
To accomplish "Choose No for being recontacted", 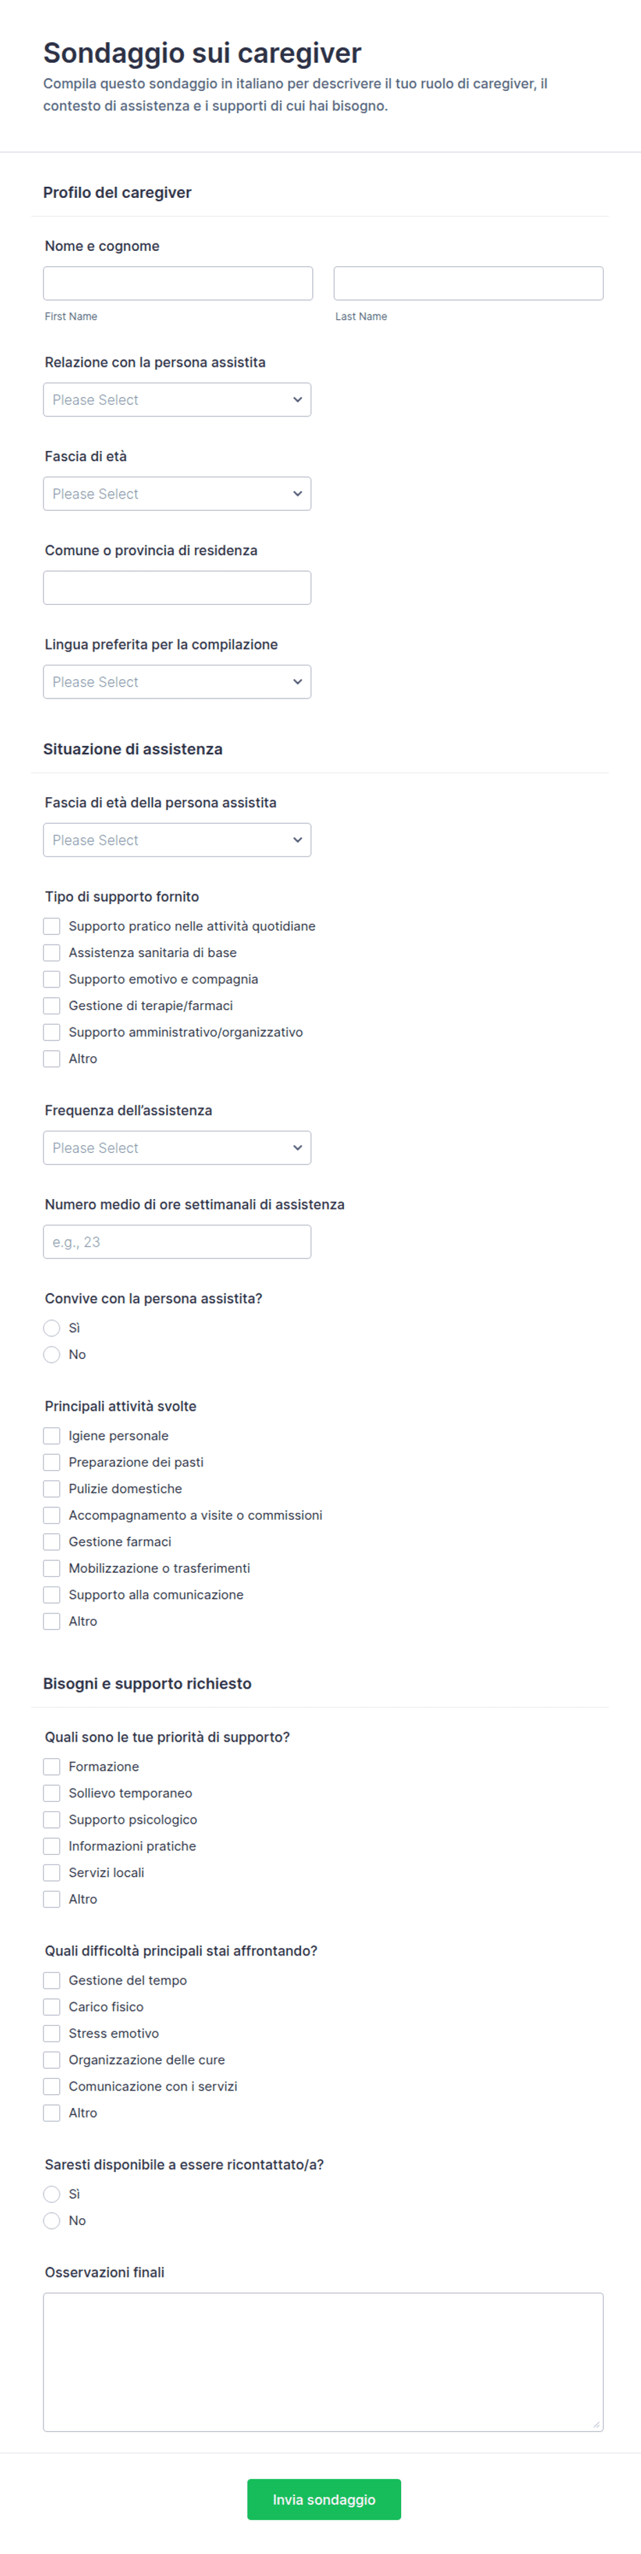I will 52,2221.
